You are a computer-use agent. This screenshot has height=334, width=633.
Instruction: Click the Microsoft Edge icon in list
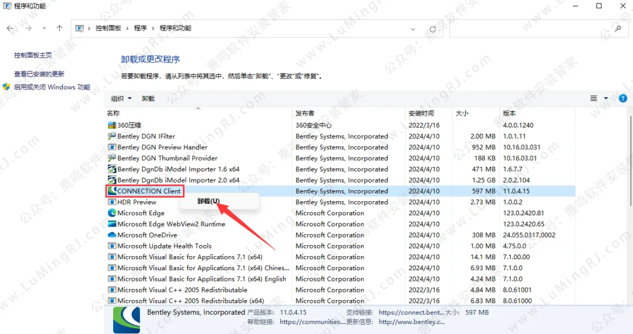click(x=112, y=213)
